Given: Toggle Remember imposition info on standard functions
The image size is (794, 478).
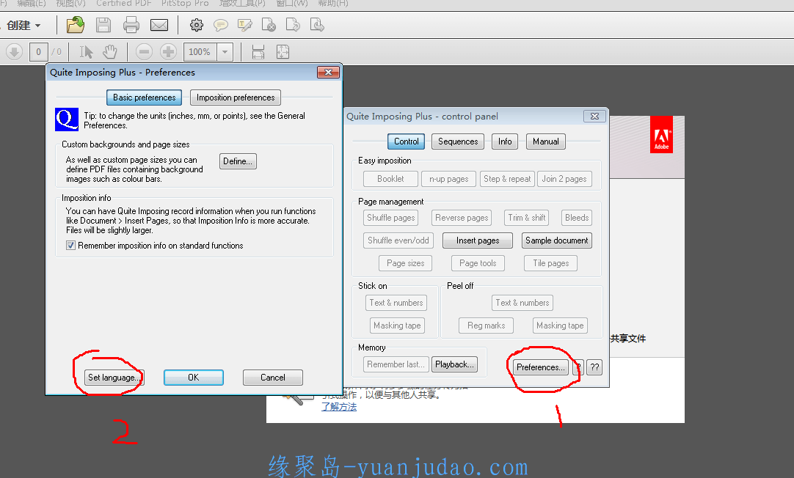Looking at the screenshot, I should pyautogui.click(x=71, y=246).
